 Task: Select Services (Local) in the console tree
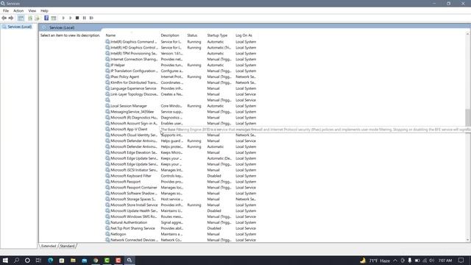20,26
